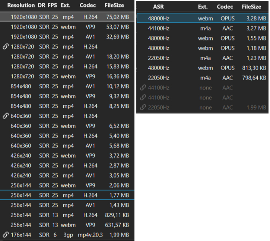Viewport: 270px width, 241px height.
Task: Click link icon beside 640x360 H.264 row
Action: pyautogui.click(x=6, y=116)
